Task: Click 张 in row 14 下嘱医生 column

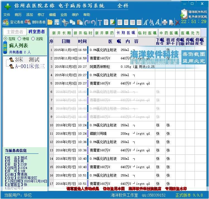Action: tap(158, 159)
